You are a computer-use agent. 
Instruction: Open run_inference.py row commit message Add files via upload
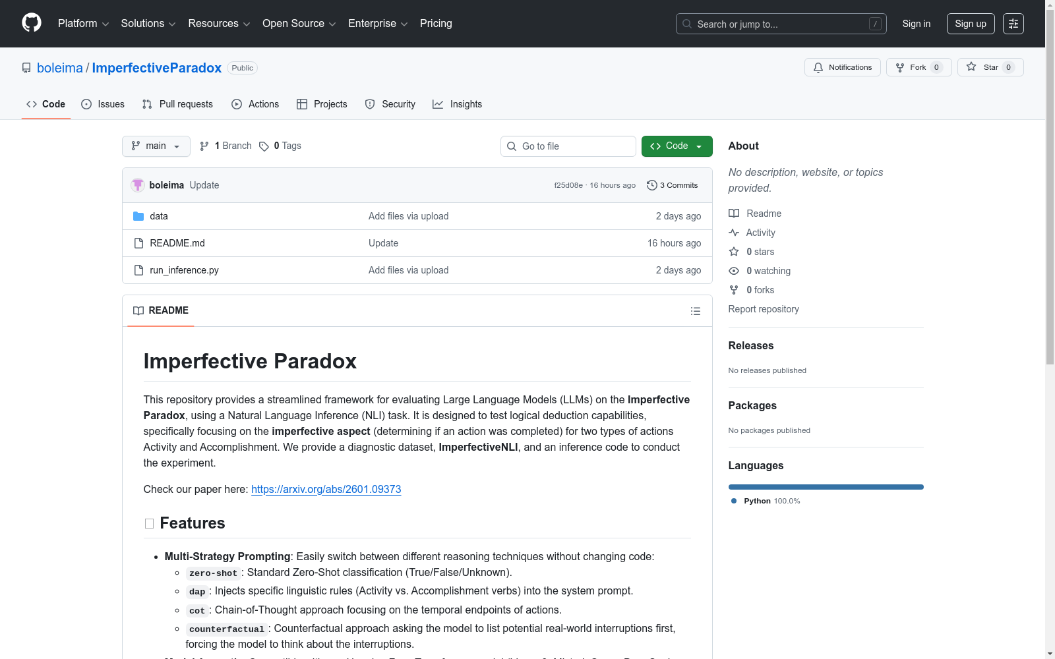[x=409, y=270]
